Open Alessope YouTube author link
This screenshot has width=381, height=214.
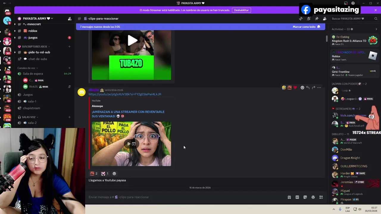(x=97, y=106)
